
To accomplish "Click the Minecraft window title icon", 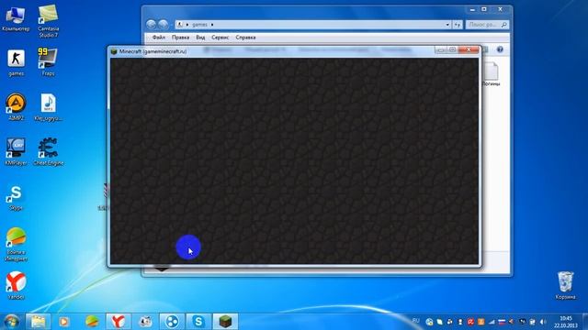I will coord(114,51).
